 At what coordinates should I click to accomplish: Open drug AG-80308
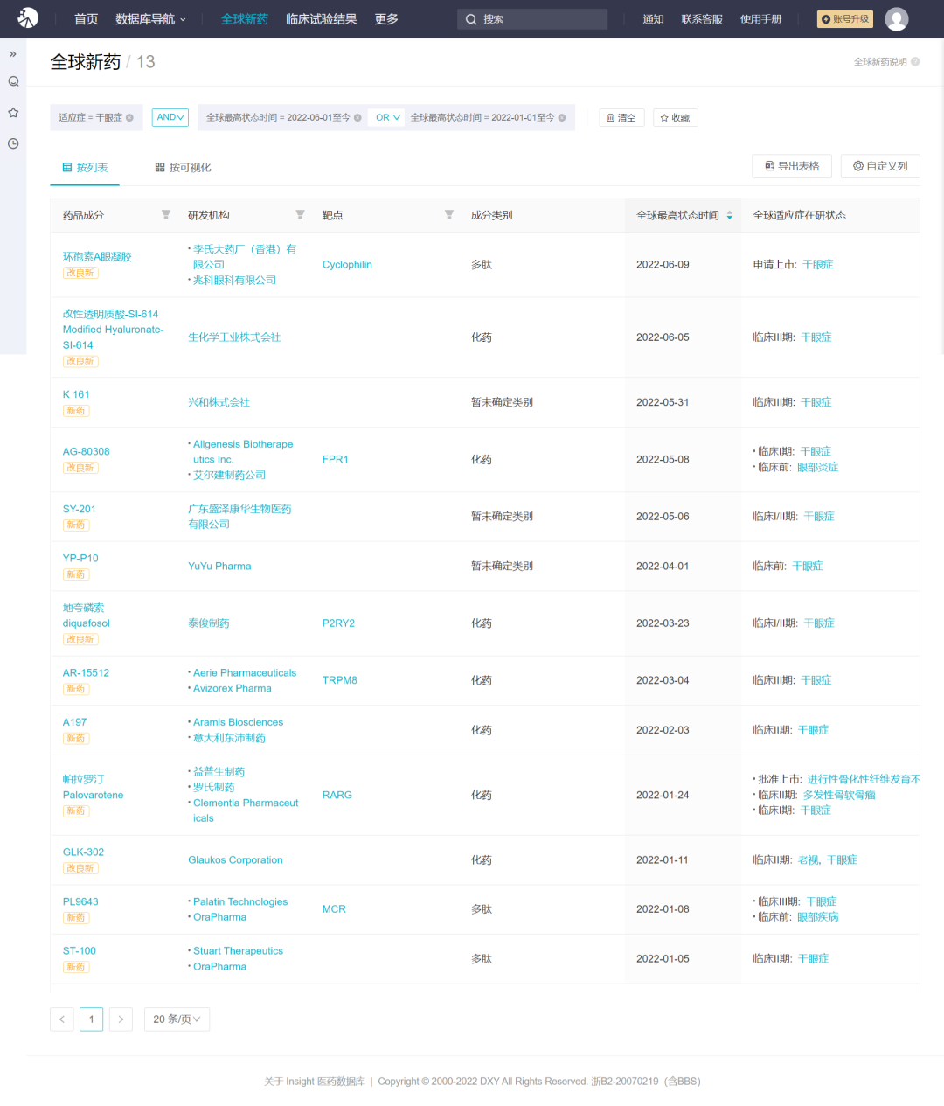click(x=87, y=452)
